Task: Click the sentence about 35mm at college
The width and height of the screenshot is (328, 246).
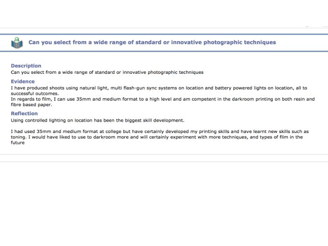Action: click(x=159, y=131)
